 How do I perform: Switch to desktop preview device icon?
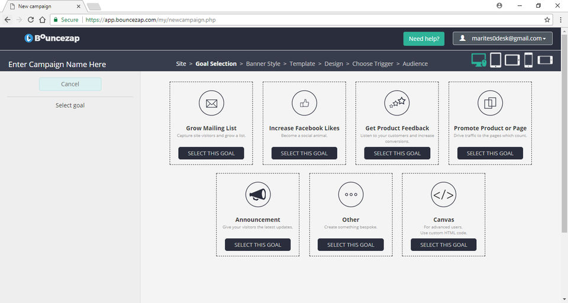479,60
